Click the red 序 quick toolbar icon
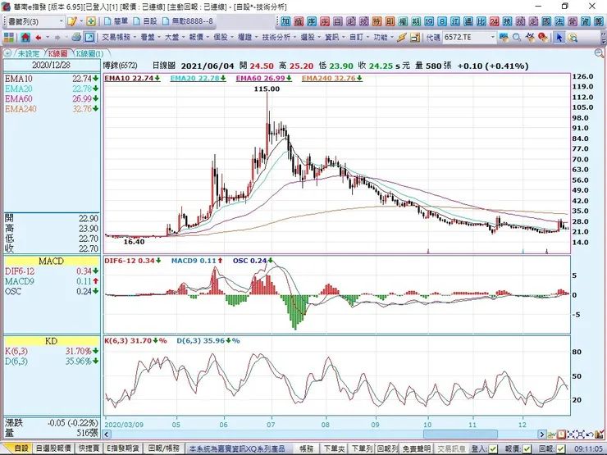Image resolution: width=607 pixels, height=455 pixels. (324, 21)
